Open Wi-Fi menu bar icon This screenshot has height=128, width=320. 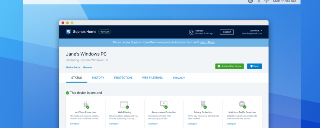[x=266, y=1]
